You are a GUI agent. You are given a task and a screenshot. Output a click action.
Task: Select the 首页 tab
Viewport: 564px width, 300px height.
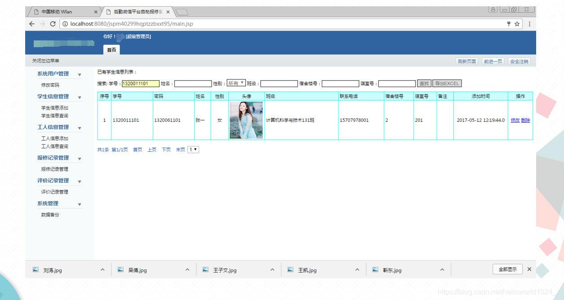click(x=111, y=50)
